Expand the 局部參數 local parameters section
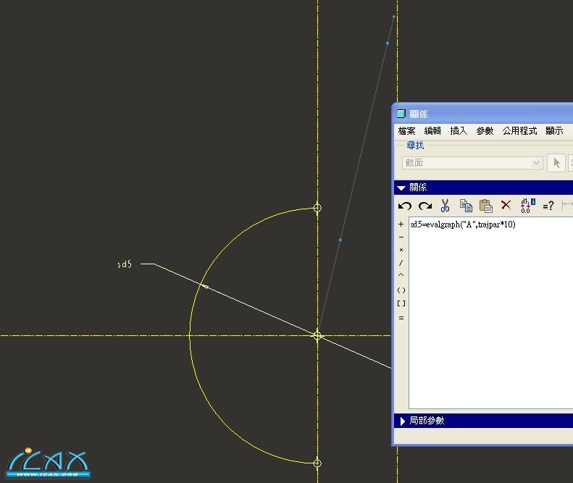 pos(403,421)
